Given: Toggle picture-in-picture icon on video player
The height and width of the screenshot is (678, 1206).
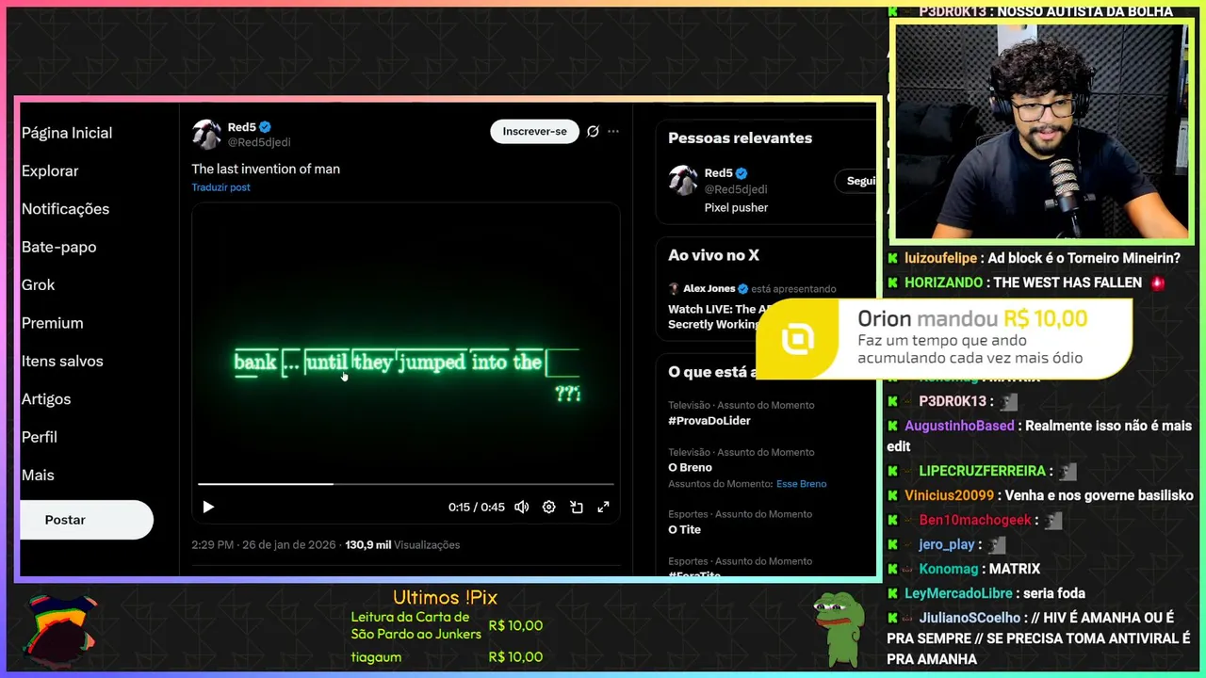Looking at the screenshot, I should click(x=577, y=507).
